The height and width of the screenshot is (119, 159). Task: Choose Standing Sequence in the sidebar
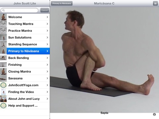point(25,44)
